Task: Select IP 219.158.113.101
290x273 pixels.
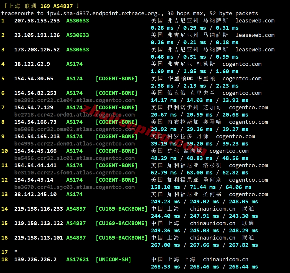Action: coord(39,238)
